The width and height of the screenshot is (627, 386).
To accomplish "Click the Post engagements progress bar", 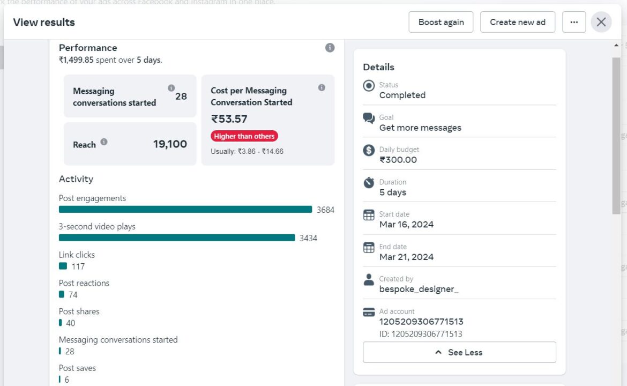I will coord(185,210).
